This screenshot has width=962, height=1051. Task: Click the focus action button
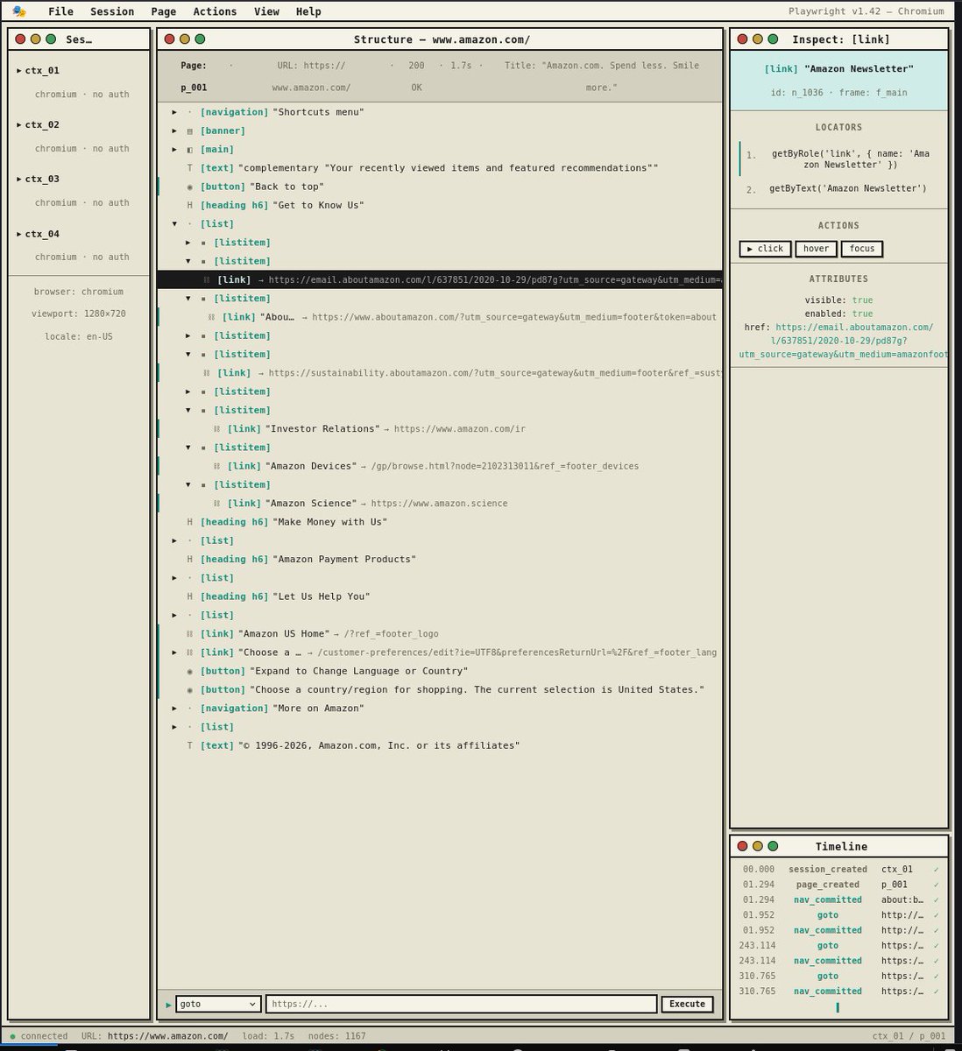pos(862,249)
